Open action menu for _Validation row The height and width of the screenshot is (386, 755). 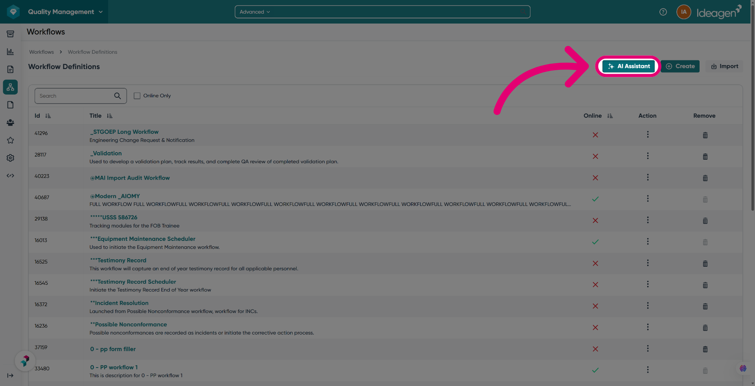tap(648, 156)
